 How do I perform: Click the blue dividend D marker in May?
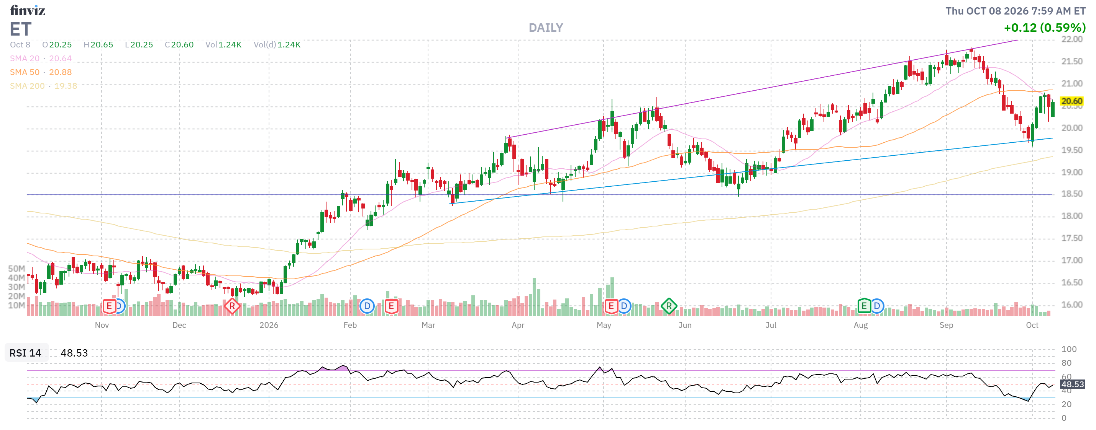pyautogui.click(x=624, y=306)
